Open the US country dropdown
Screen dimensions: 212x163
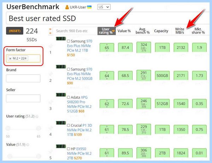[104, 7]
